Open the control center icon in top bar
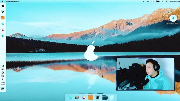Screen dimensions: 180x101 pos(166,1)
